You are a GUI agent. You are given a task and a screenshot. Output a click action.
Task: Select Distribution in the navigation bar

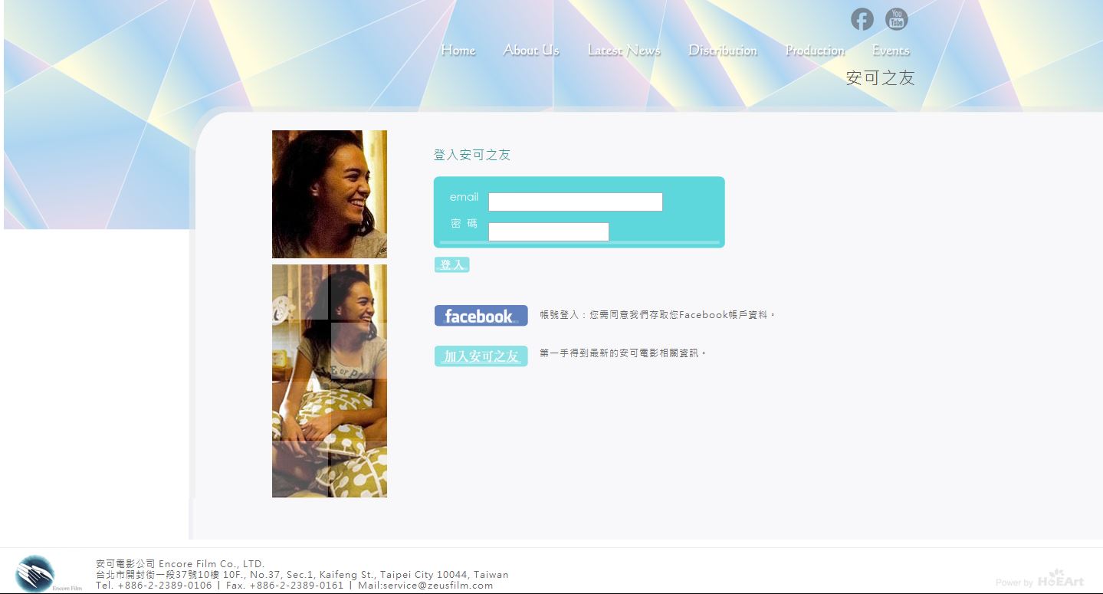point(722,51)
